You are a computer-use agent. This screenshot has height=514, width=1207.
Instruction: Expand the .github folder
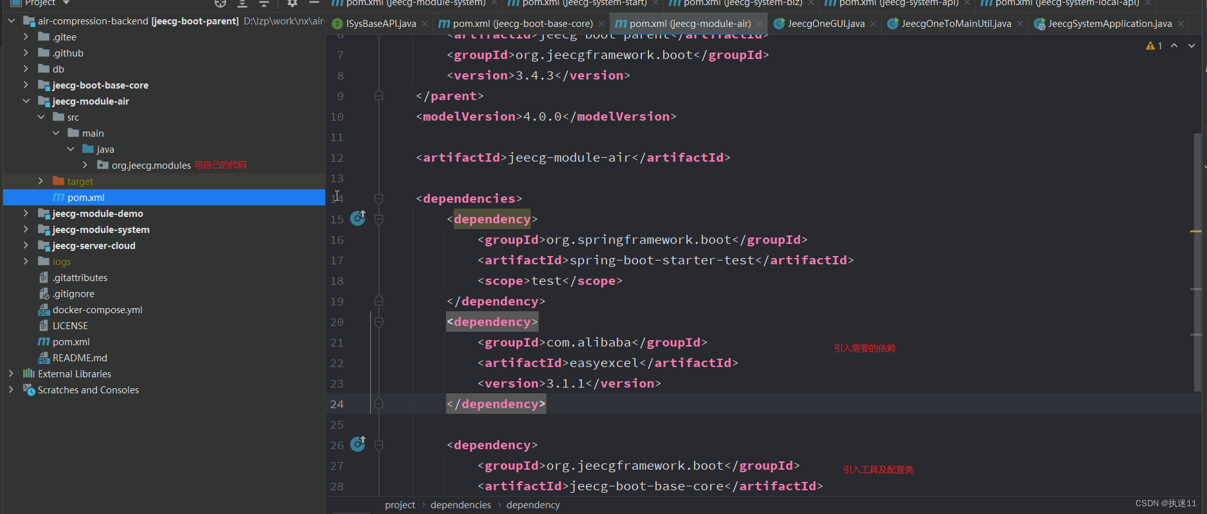click(x=26, y=53)
